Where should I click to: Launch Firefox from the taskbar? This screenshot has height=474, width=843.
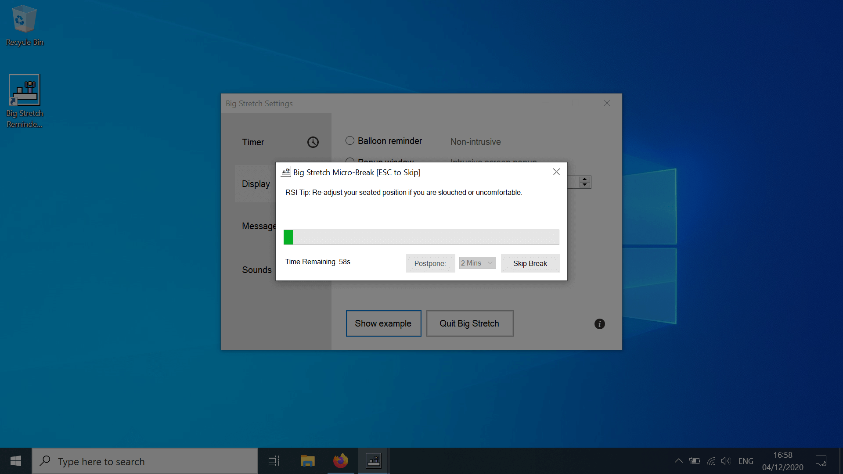coord(341,461)
